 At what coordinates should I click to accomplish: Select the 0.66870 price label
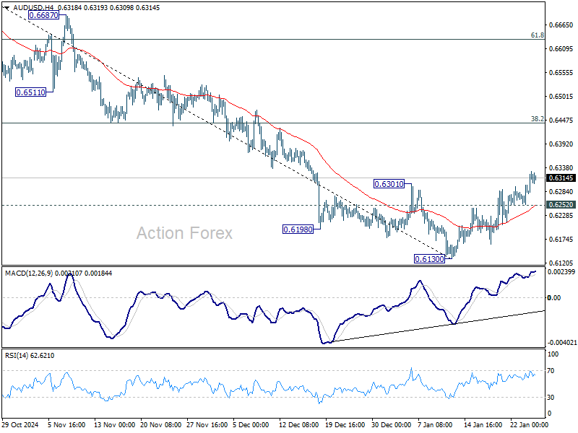pos(43,15)
